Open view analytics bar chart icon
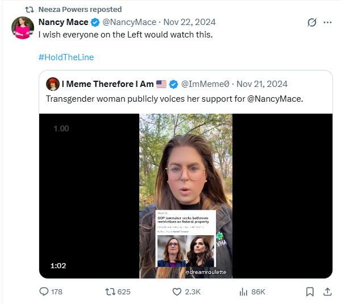 pyautogui.click(x=243, y=291)
